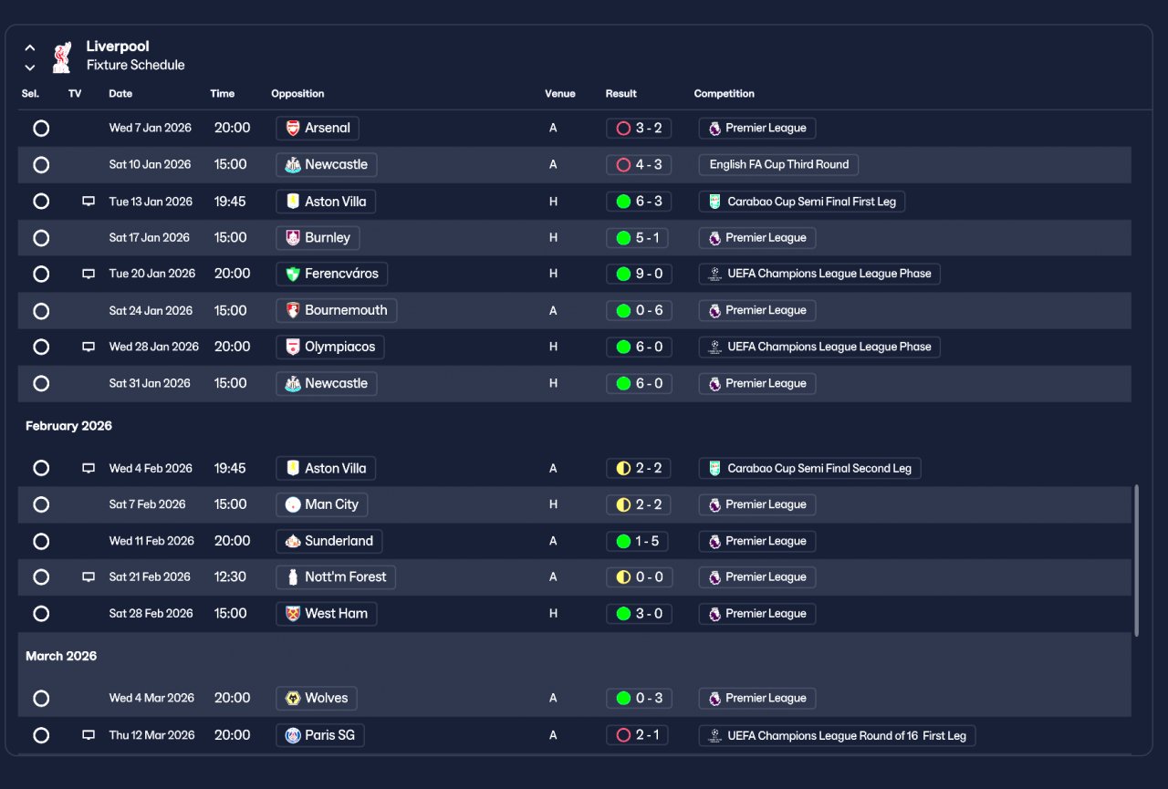Select the Arsenal fixture radio button
Screen dimensions: 1168x789
pyautogui.click(x=41, y=129)
